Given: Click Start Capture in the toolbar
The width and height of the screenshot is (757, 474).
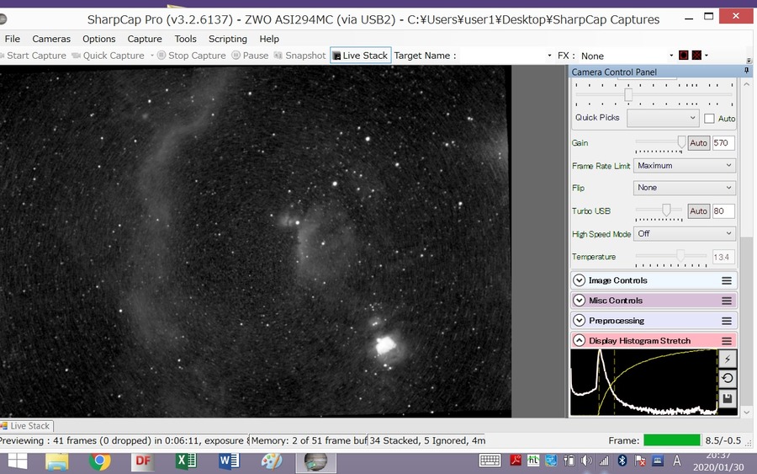Looking at the screenshot, I should (x=34, y=56).
